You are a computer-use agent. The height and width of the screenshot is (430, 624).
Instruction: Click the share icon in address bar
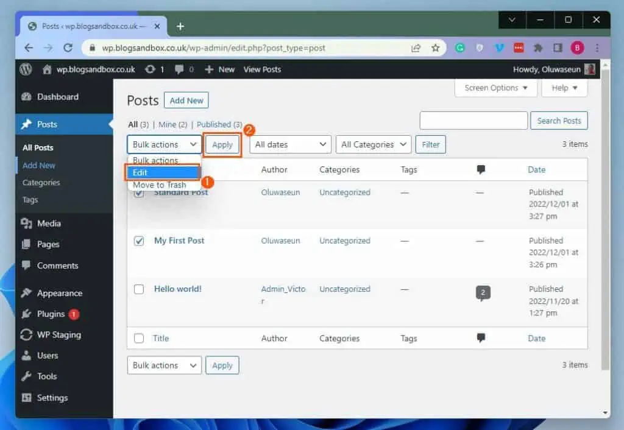pyautogui.click(x=416, y=48)
